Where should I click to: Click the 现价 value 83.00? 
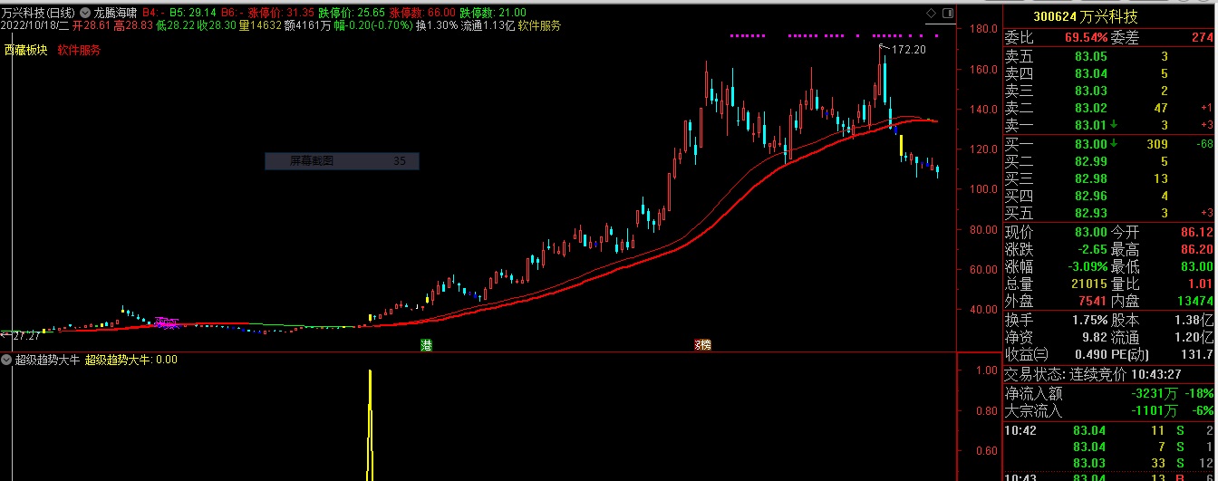click(x=1090, y=233)
